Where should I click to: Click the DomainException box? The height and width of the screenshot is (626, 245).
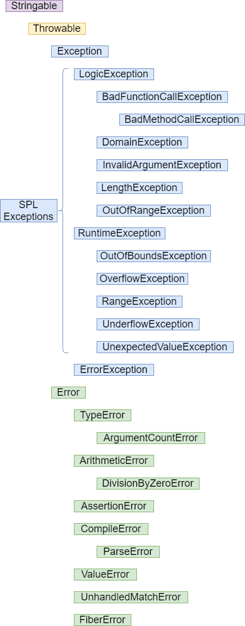coord(142,143)
